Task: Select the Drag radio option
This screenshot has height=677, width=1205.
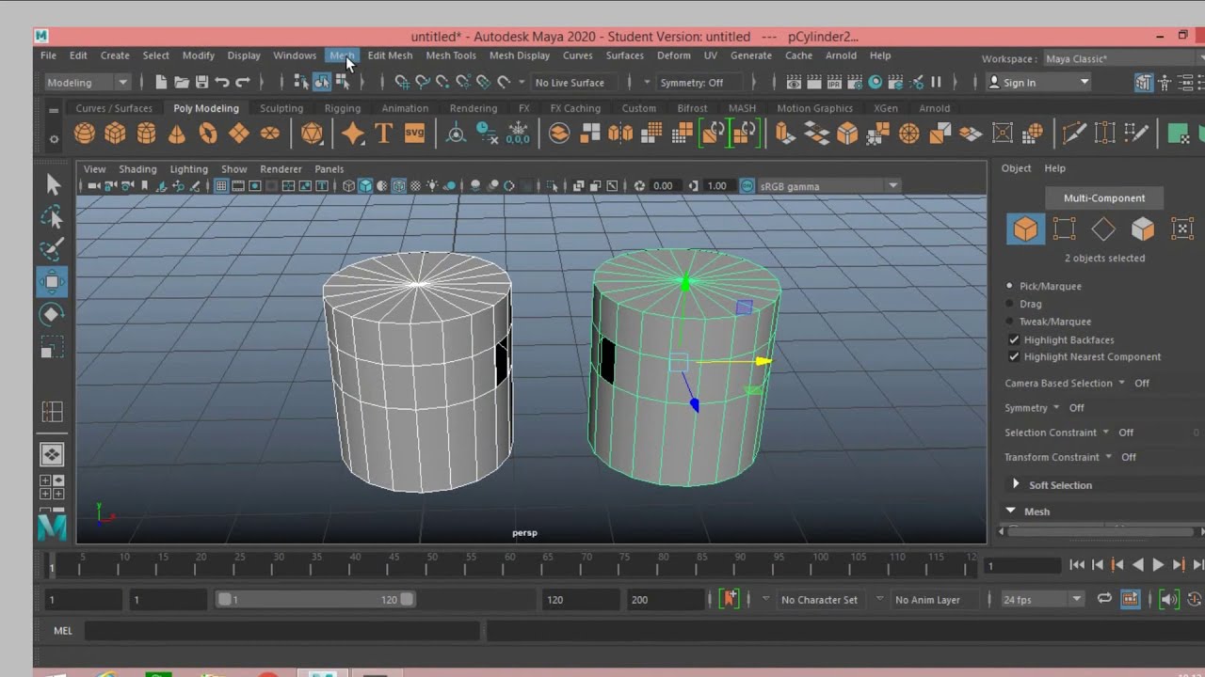Action: pyautogui.click(x=1010, y=304)
